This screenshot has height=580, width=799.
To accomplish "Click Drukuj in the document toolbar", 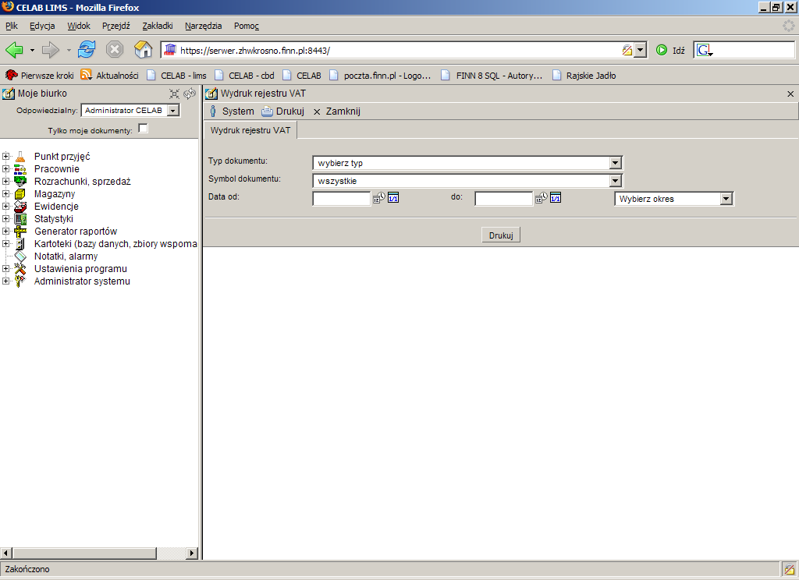I will [x=282, y=111].
